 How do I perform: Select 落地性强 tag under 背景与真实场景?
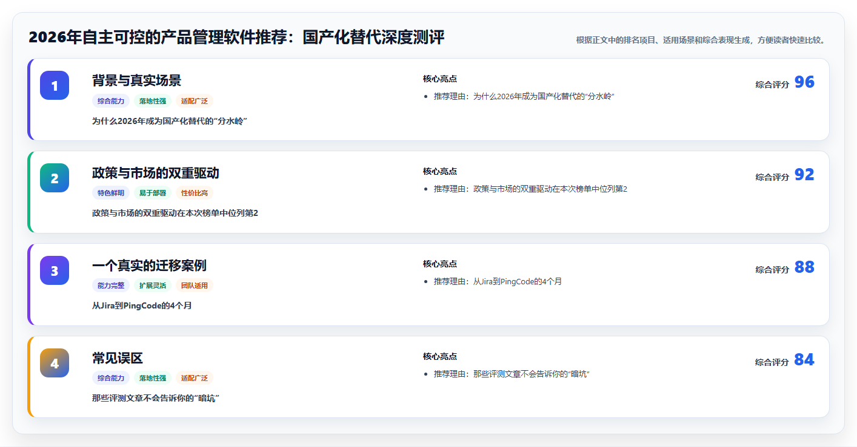pos(153,101)
